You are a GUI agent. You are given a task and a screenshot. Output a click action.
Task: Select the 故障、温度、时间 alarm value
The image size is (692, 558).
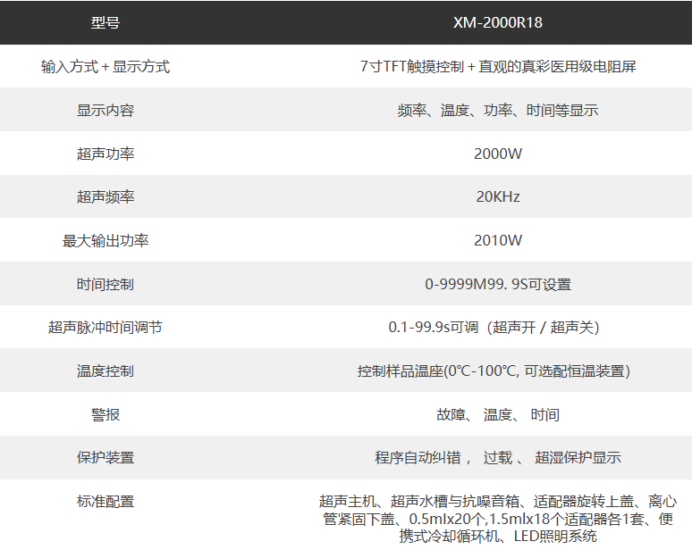(x=497, y=415)
